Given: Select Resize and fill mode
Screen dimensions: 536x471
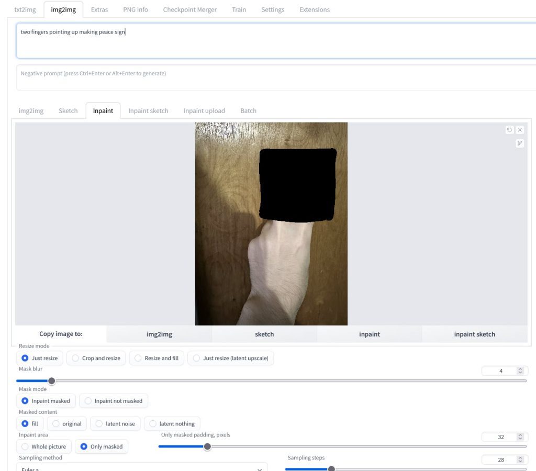Looking at the screenshot, I should 157,358.
